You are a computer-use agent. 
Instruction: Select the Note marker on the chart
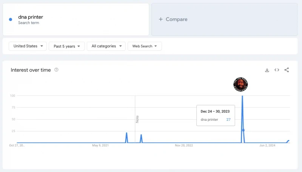pyautogui.click(x=137, y=119)
